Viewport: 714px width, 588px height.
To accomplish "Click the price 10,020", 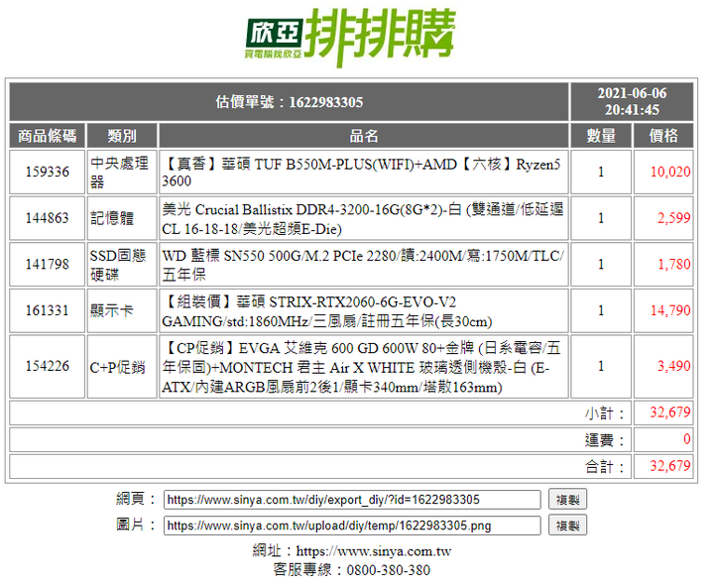I will click(x=670, y=173).
